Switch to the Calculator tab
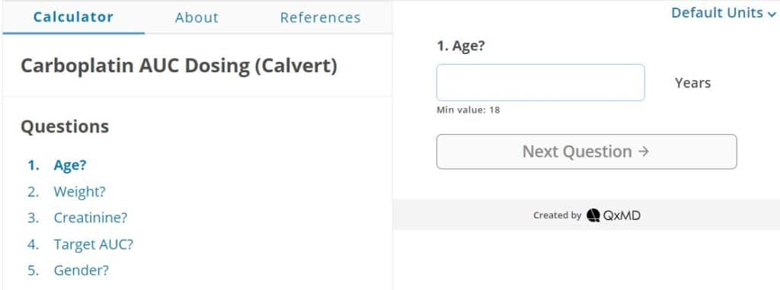The height and width of the screenshot is (290, 780). (74, 18)
